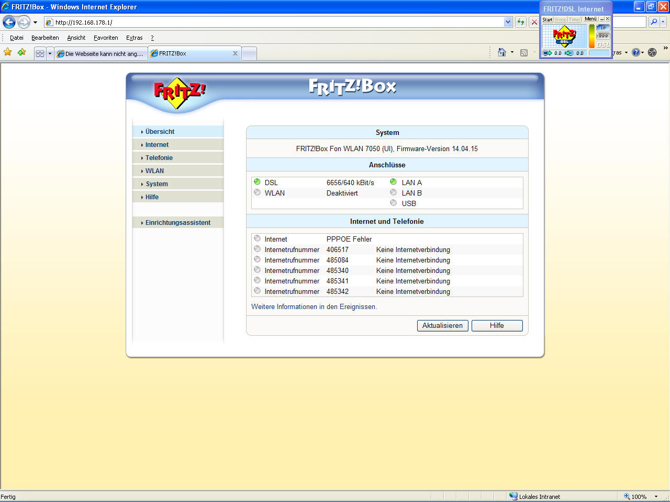Viewport: 670px width, 502px height.
Task: Open a new blank tab
Action: coord(249,53)
